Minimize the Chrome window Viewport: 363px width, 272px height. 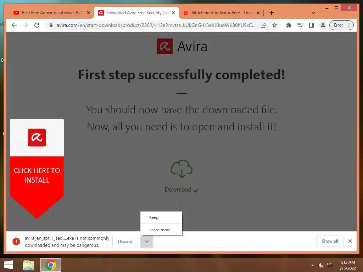click(326, 8)
